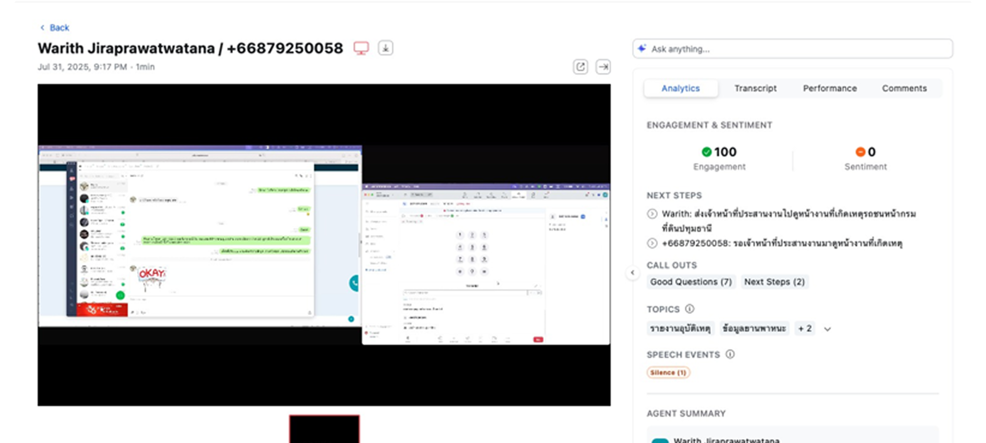Select the Next Steps (2) call out
The image size is (986, 443).
pos(774,282)
